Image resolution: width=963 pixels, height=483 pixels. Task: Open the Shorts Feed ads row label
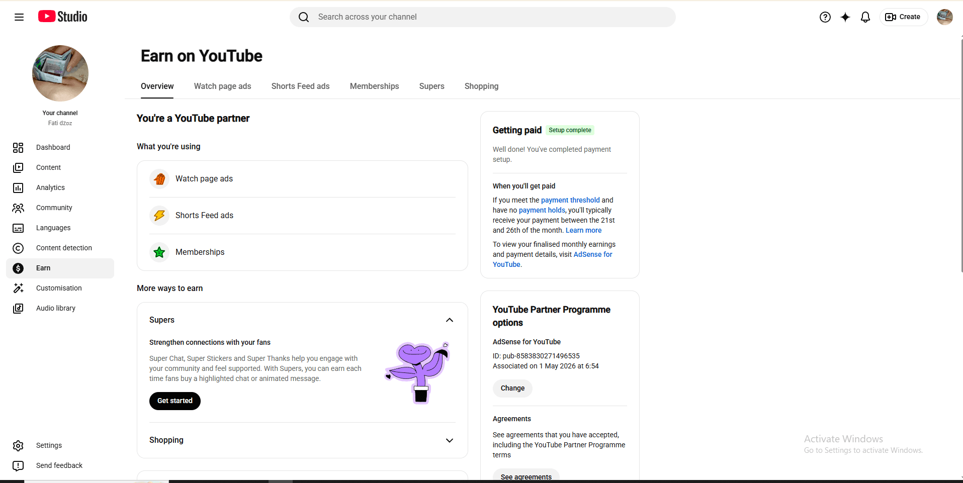(x=204, y=216)
